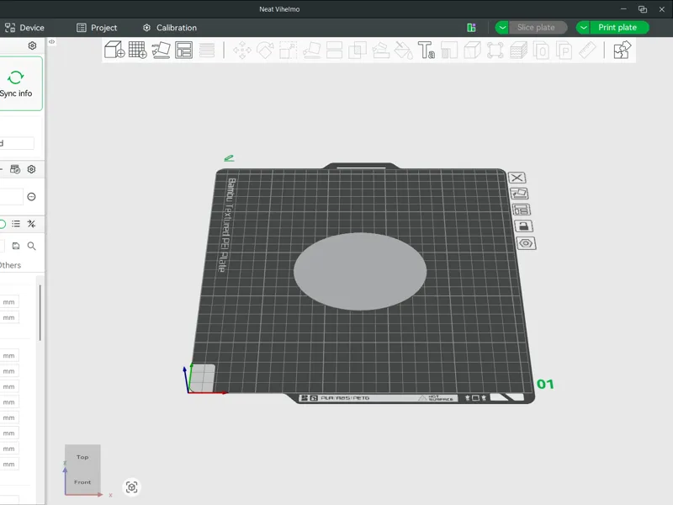Expand the Print plate dropdown arrow
The width and height of the screenshot is (673, 505).
coord(583,28)
